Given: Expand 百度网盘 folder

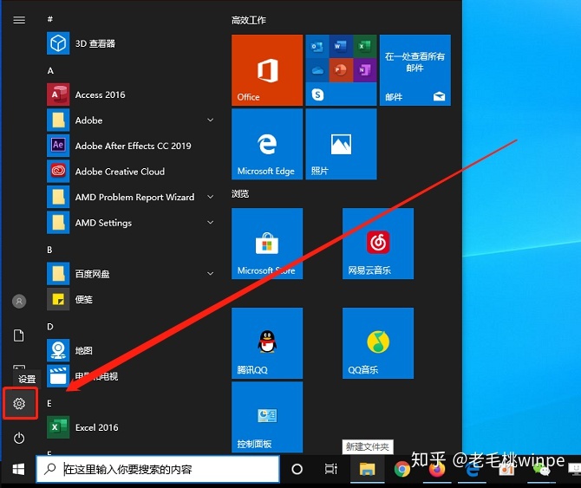Looking at the screenshot, I should point(210,273).
